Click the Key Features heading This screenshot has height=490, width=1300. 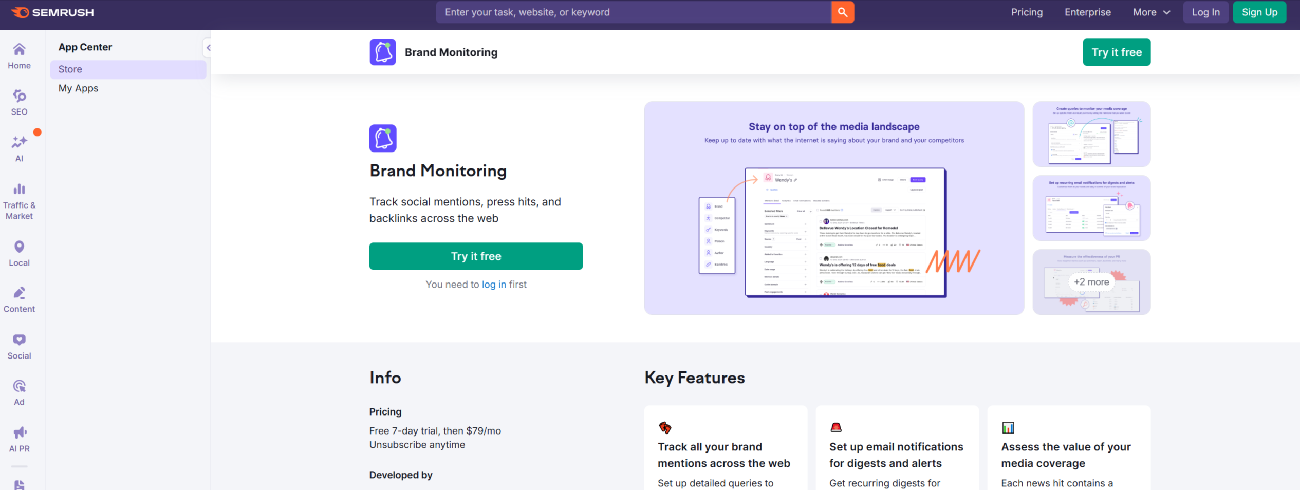pos(695,378)
